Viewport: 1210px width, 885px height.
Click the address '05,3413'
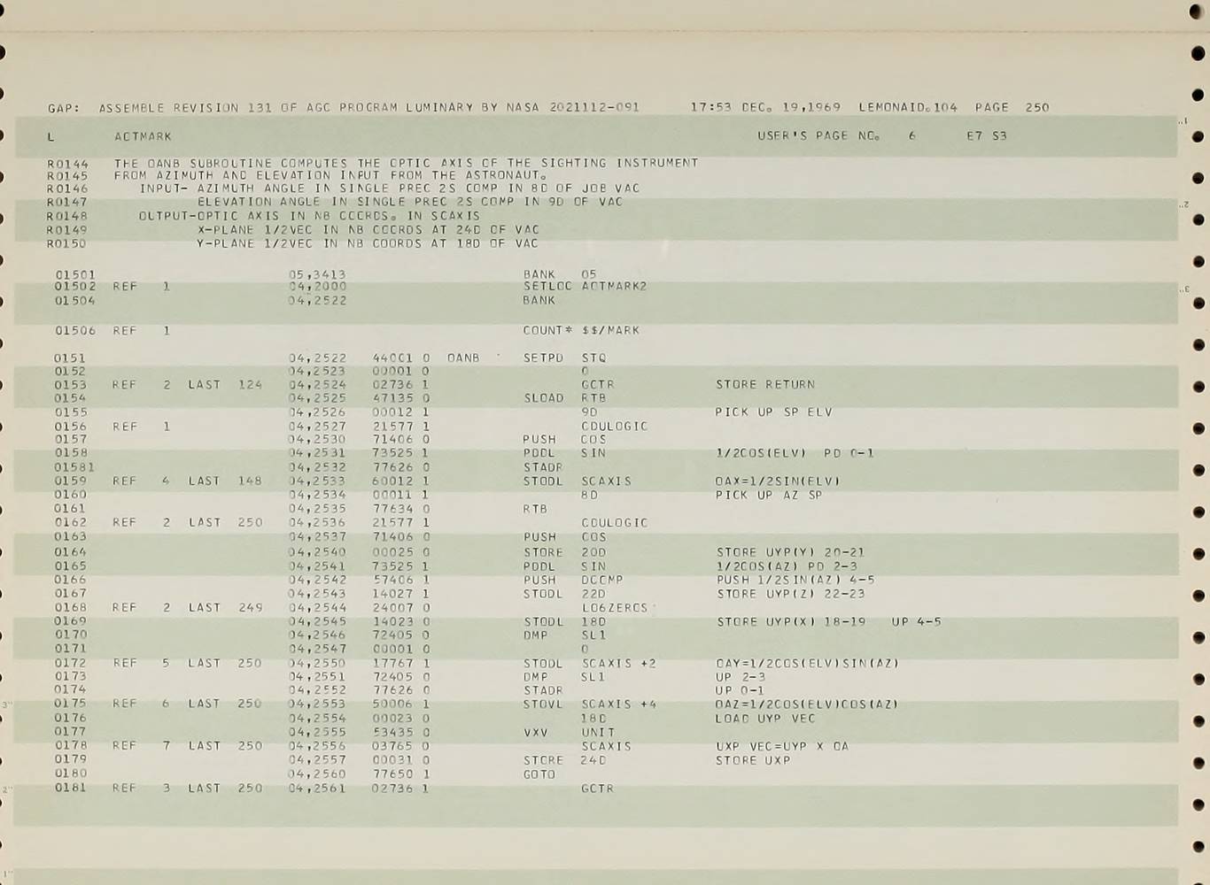coord(317,274)
